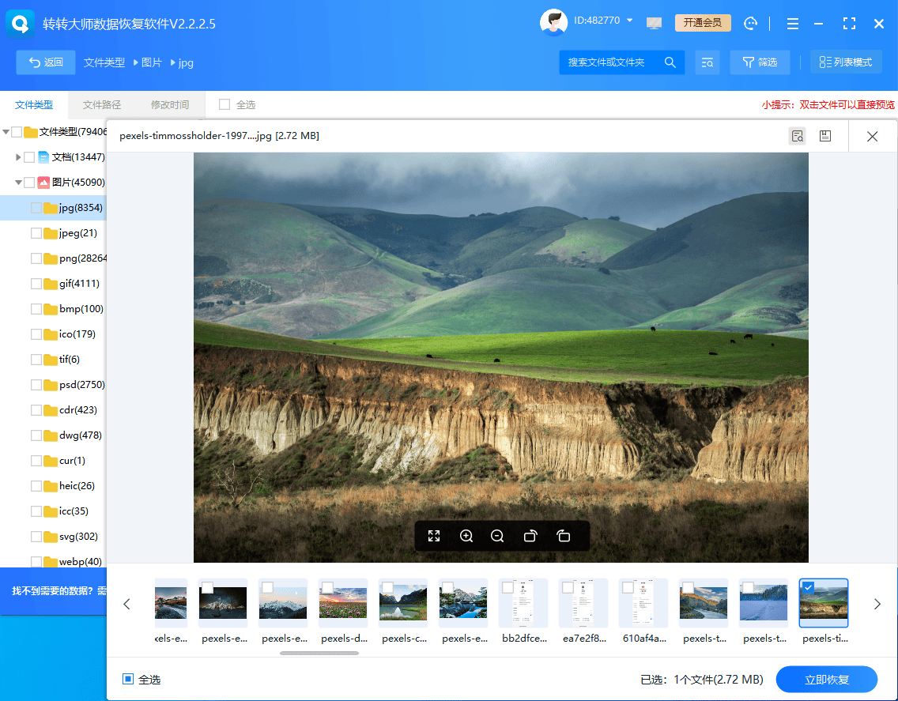
Task: Check the jpeg(21) folder checkbox
Action: point(36,233)
